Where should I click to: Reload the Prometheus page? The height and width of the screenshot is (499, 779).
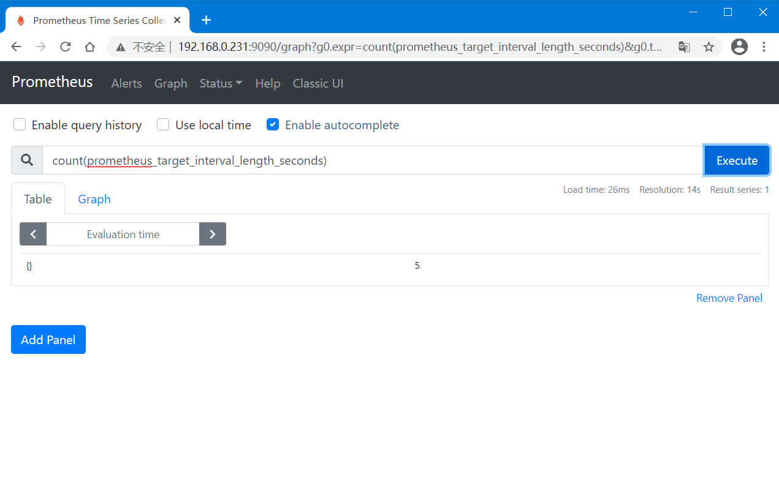65,47
